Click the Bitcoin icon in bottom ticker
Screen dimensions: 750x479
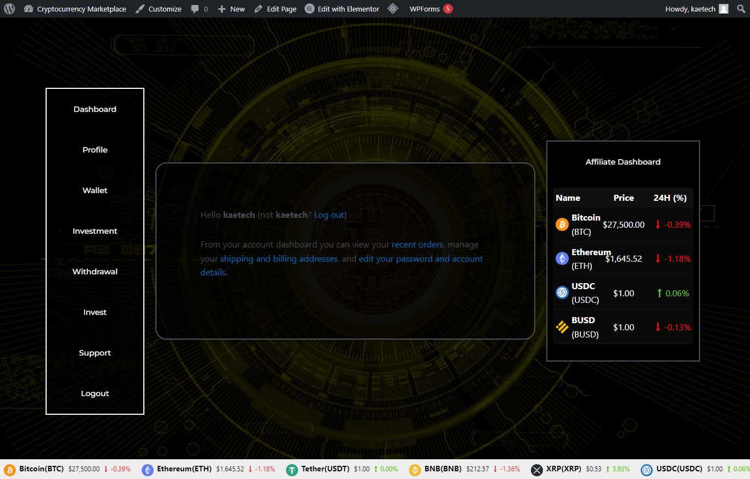click(x=10, y=470)
